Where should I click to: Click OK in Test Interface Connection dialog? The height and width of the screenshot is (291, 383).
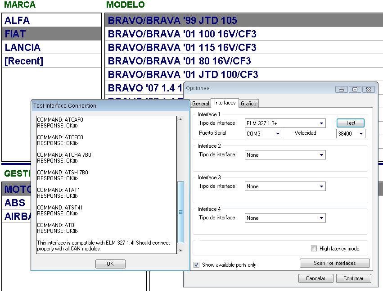tap(110, 264)
